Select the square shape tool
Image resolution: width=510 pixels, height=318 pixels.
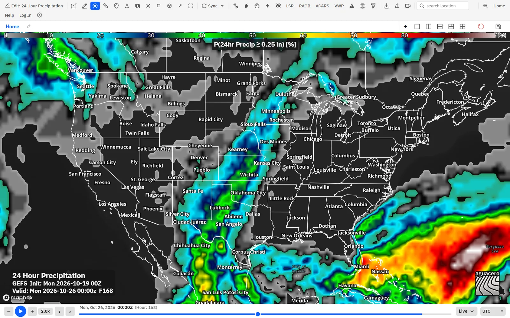(x=159, y=6)
